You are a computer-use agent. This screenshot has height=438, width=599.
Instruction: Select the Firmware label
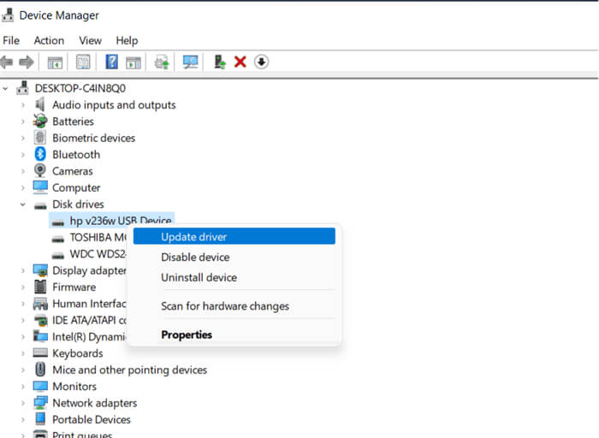tap(74, 287)
